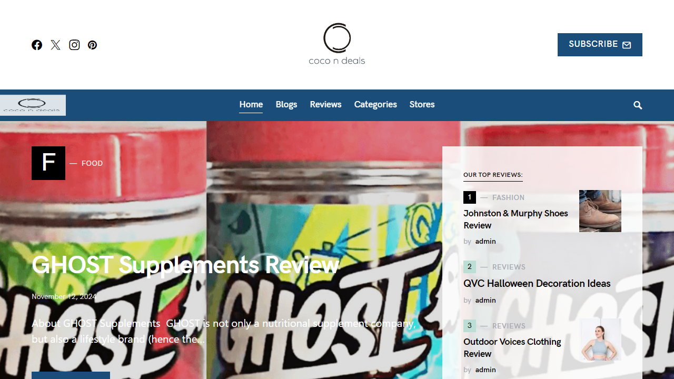Click the Subscribe button
The image size is (674, 379).
[x=600, y=45]
